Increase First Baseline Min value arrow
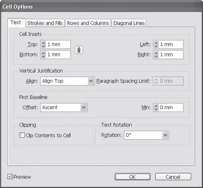 tap(156, 106)
